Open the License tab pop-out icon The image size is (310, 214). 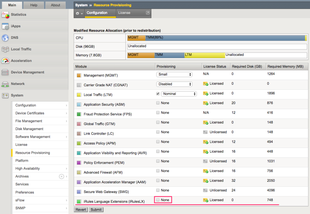tap(148, 13)
